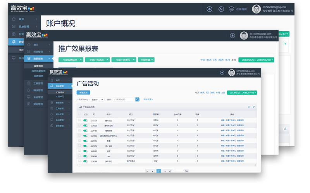This screenshot has height=193, width=310.
Task: Check the select-all checkbox in table header
Action: [x=79, y=115]
